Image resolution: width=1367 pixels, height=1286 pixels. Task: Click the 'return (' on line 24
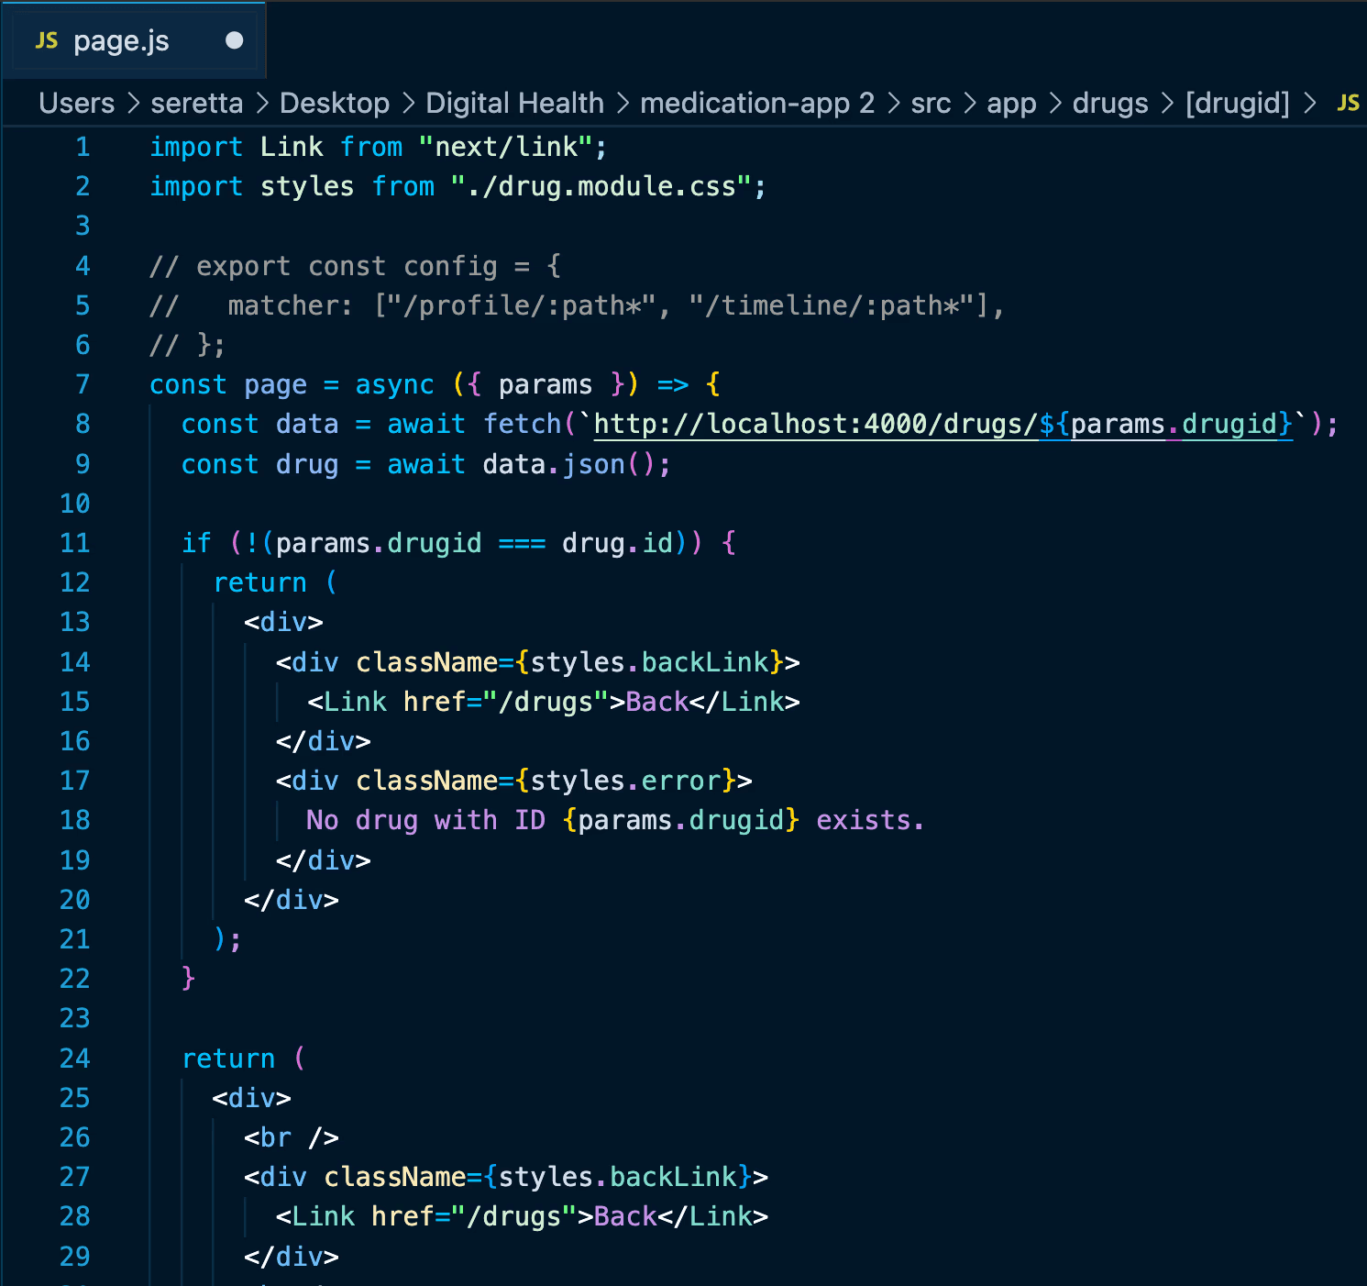244,1059
